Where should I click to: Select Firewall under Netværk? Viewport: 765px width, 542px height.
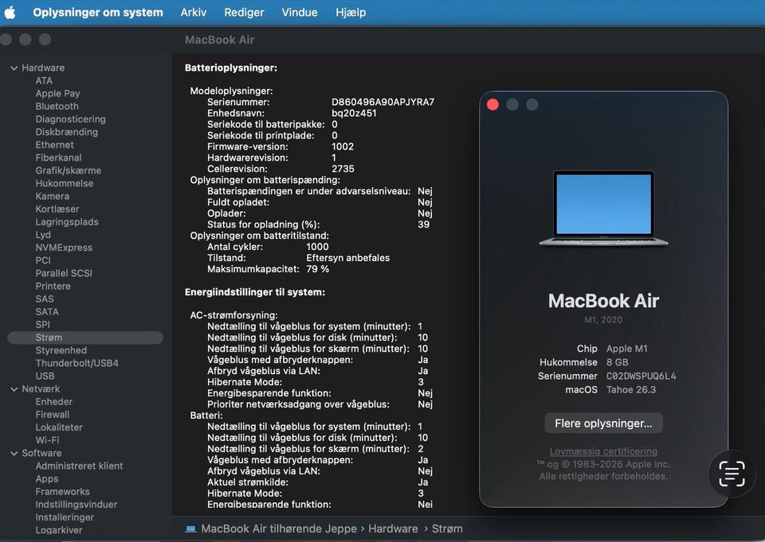coord(53,415)
